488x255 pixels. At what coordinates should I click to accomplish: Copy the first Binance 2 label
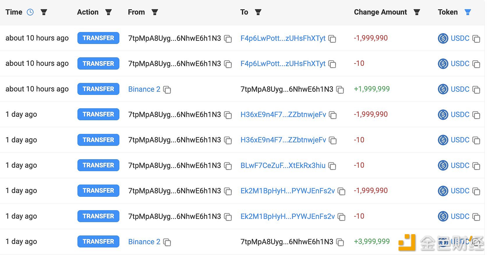click(167, 90)
